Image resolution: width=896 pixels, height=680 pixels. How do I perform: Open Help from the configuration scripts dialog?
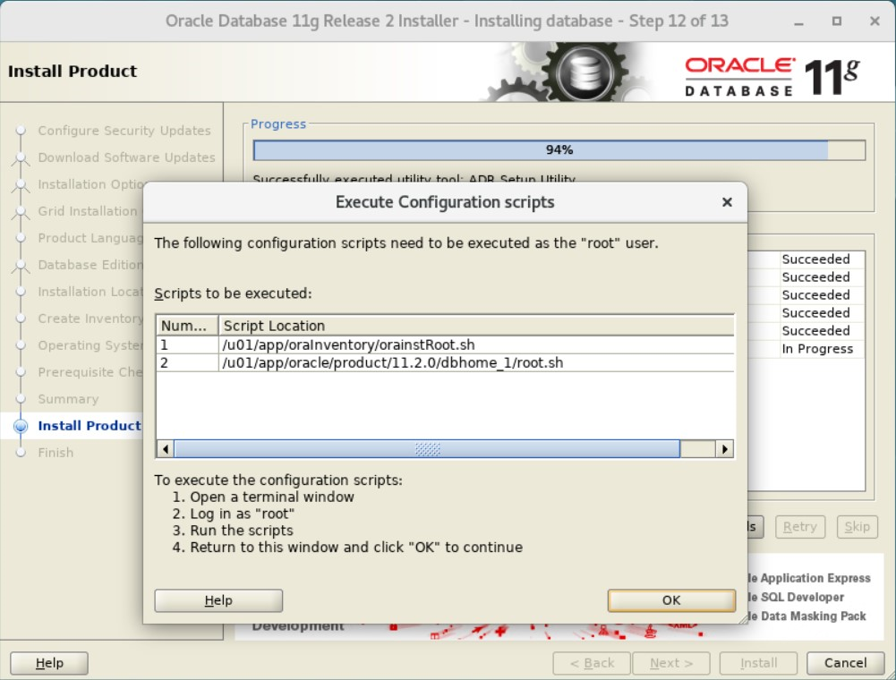[x=218, y=600]
